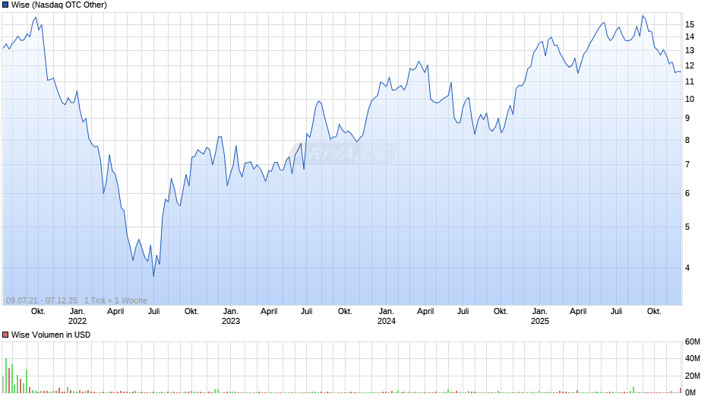Image resolution: width=714 pixels, height=400 pixels.
Task: Click the volume axis label 0M
Action: [690, 392]
